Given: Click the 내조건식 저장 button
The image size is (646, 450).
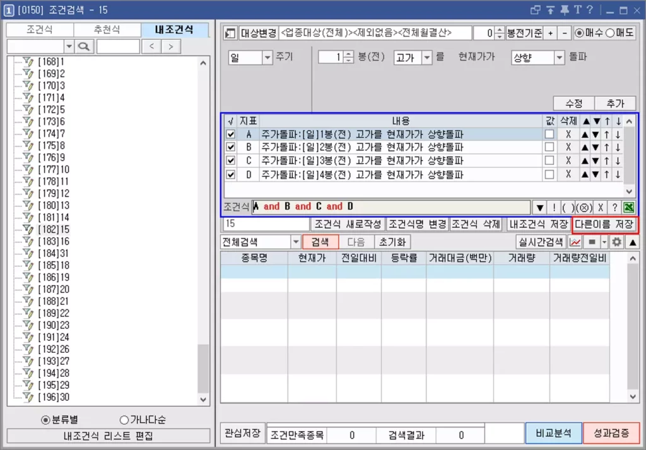Looking at the screenshot, I should (539, 224).
